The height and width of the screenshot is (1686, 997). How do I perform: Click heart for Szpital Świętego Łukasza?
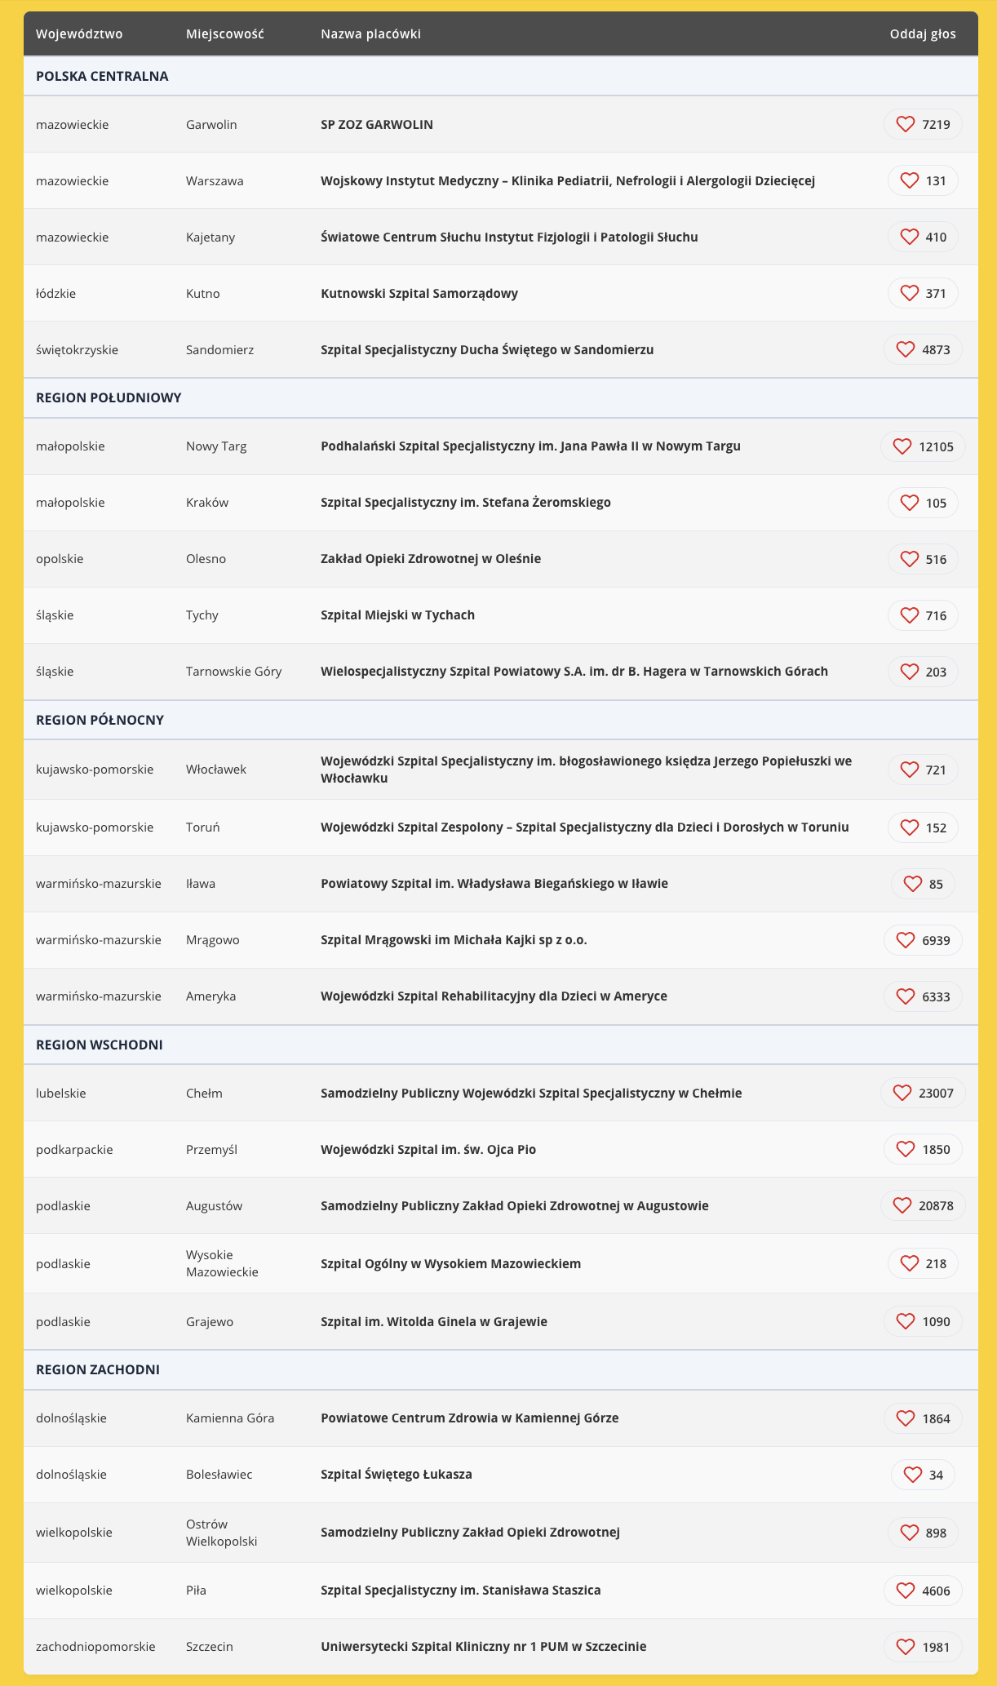(x=912, y=1475)
